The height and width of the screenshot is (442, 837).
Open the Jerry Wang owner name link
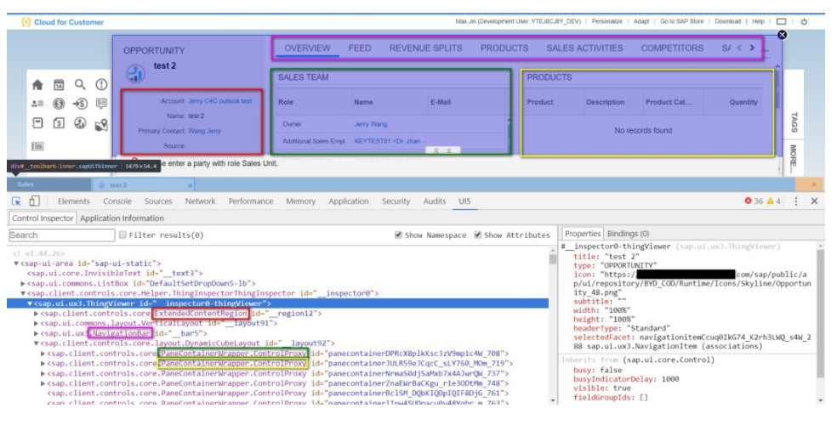pyautogui.click(x=371, y=124)
